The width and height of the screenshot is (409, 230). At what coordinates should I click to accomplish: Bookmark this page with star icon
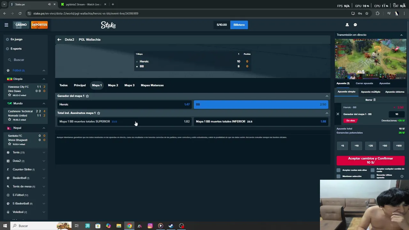367,13
